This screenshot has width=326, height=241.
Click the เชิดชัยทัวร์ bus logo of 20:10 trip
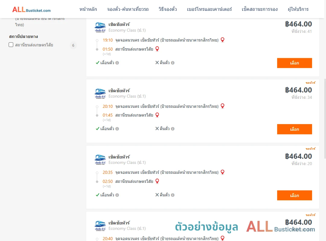[x=100, y=93]
